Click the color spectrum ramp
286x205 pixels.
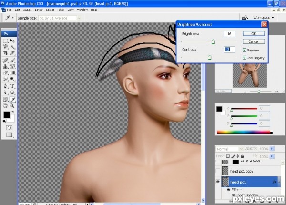[x=245, y=132]
